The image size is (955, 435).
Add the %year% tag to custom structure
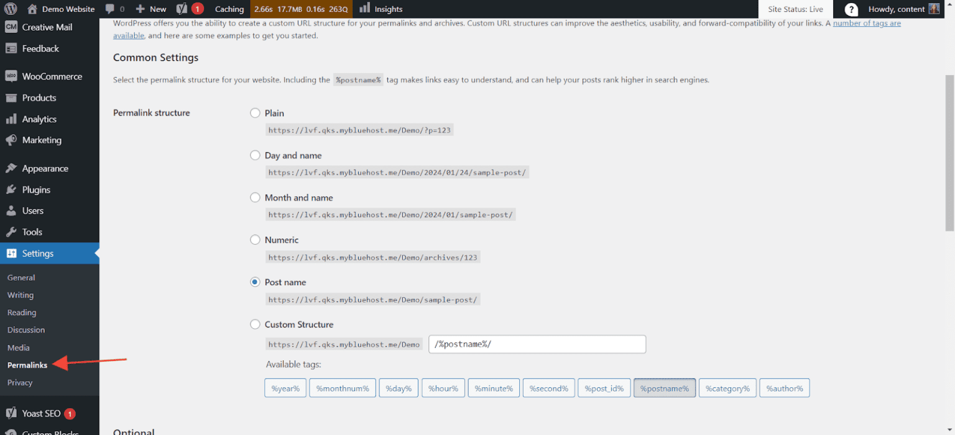point(285,388)
